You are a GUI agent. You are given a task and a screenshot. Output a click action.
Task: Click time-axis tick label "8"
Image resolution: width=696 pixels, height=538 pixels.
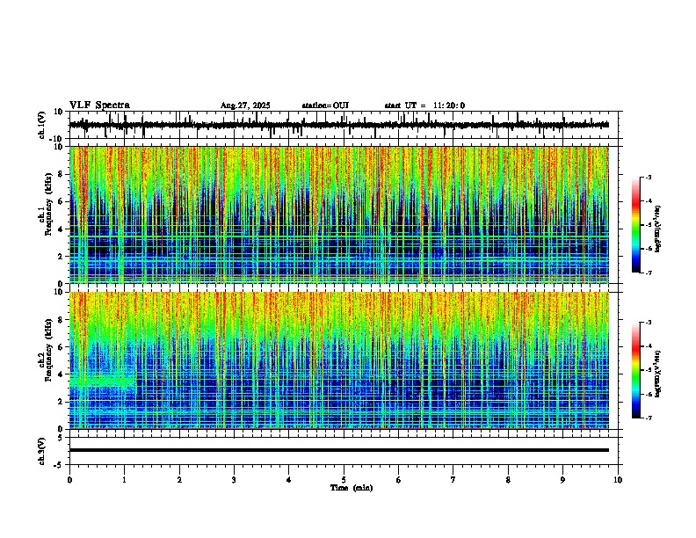pyautogui.click(x=508, y=480)
